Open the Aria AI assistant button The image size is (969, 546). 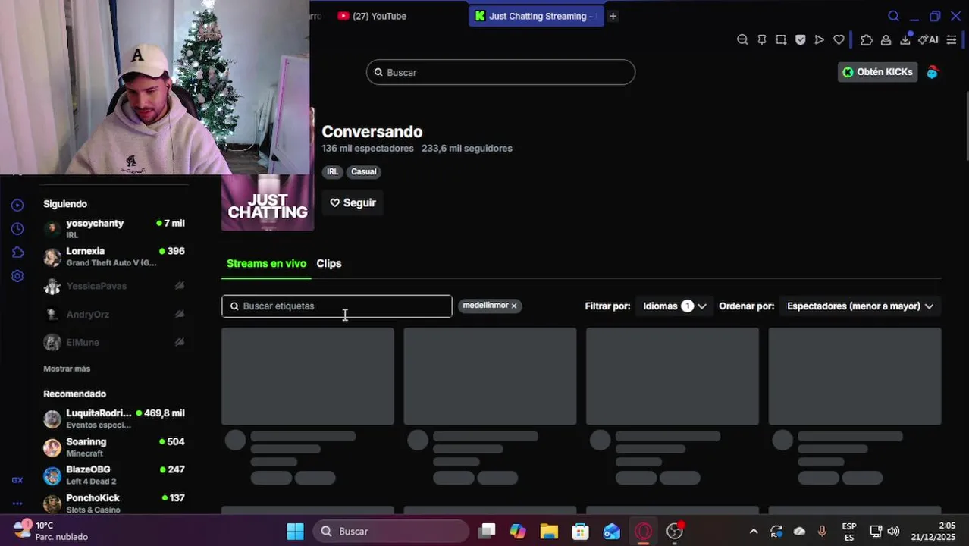coord(929,40)
